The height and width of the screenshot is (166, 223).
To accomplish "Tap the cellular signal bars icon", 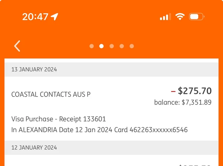I will point(165,17).
